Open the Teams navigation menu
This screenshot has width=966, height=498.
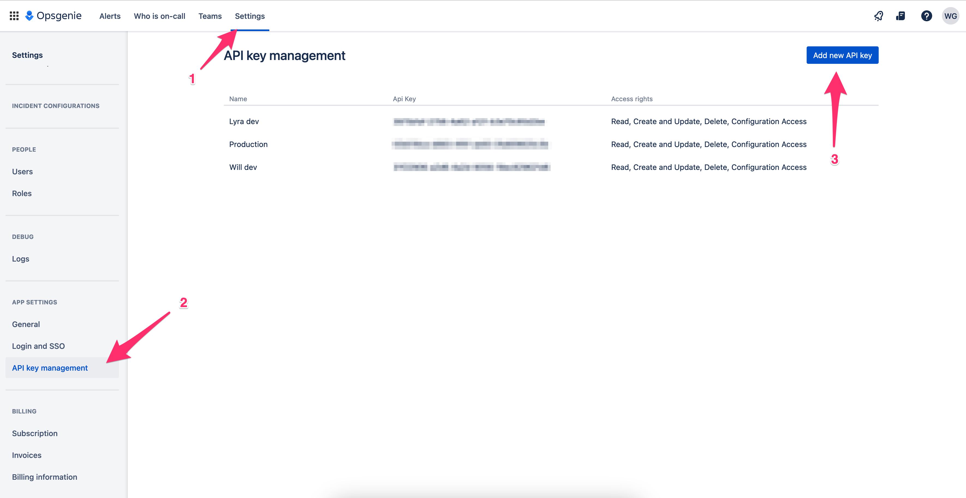210,15
